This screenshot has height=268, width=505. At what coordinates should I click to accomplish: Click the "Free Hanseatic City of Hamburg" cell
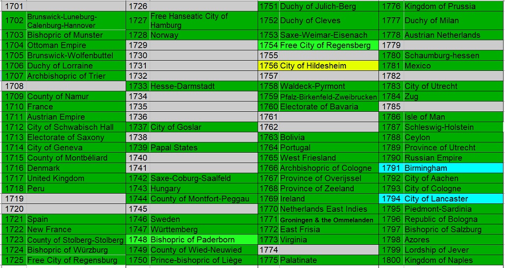pyautogui.click(x=203, y=21)
